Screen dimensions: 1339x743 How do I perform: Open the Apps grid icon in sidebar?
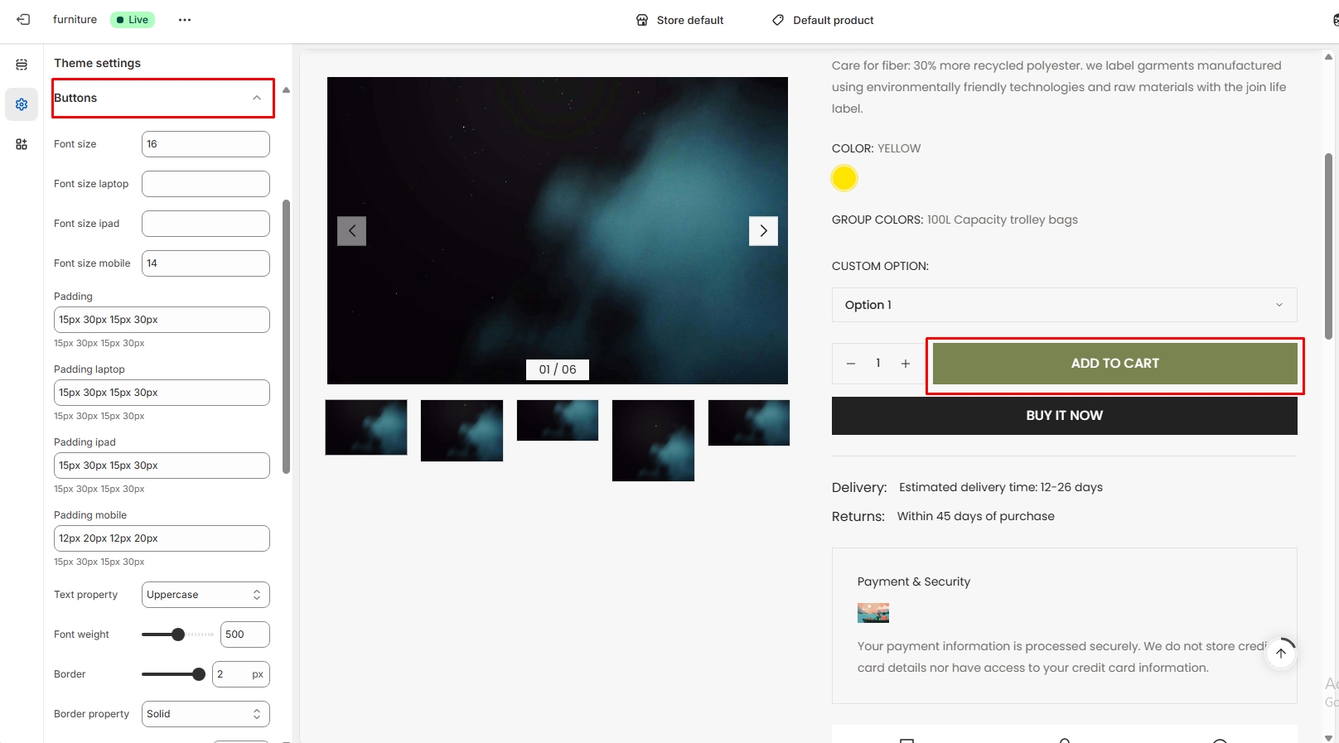(22, 144)
